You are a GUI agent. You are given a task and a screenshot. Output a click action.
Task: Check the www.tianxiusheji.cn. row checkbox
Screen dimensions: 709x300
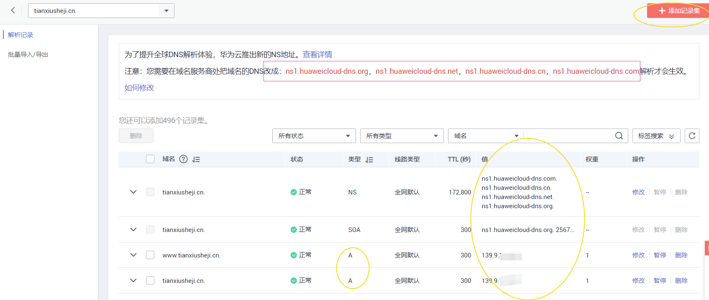point(150,255)
